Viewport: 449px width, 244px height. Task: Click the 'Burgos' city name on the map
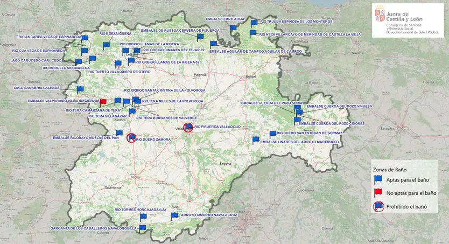251,76
